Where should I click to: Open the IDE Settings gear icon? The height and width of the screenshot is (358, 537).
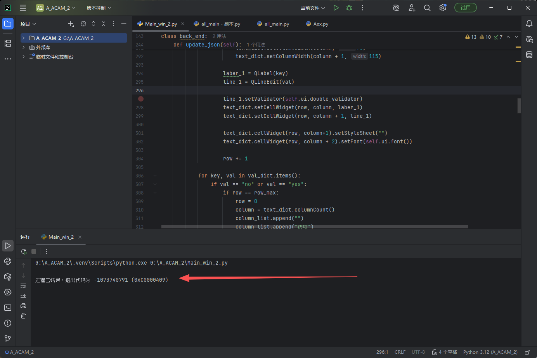(x=443, y=7)
